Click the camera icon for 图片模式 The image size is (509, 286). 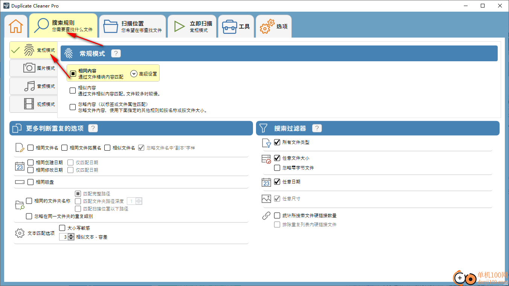[x=29, y=68]
